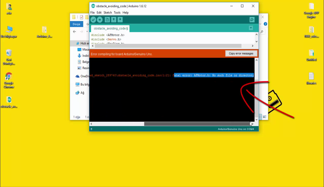Launch Google Chrome from the desktop
The width and height of the screenshot is (324, 187).
click(9, 81)
